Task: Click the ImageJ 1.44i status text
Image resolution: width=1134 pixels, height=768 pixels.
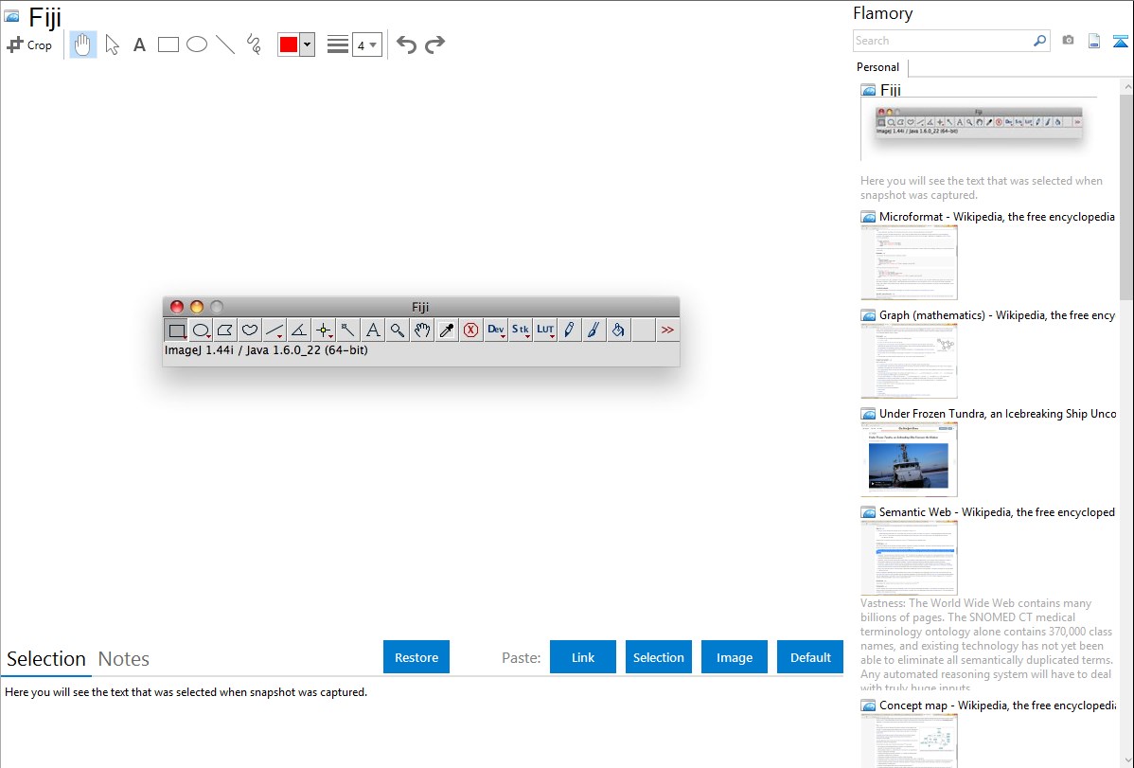Action: tap(266, 350)
